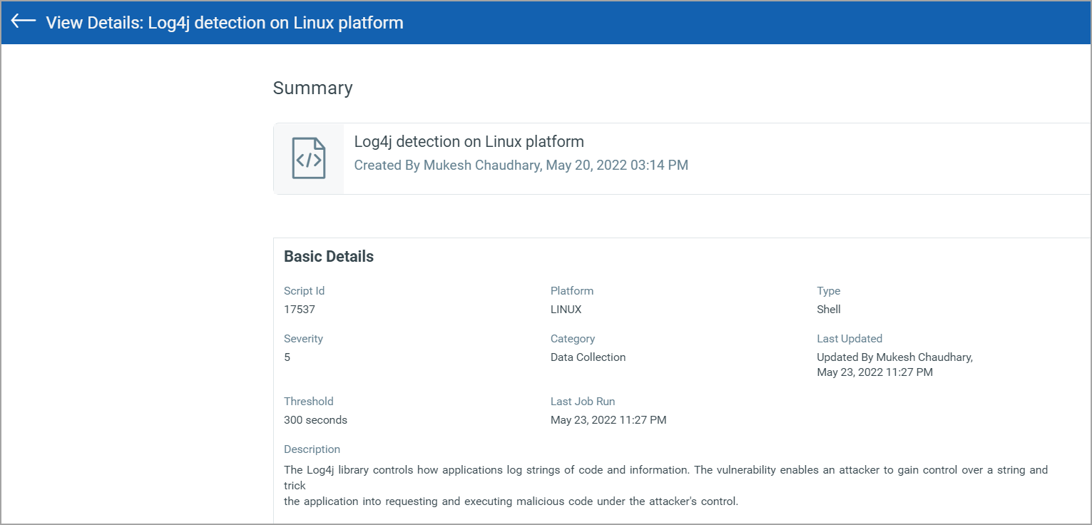Click the Last Updated field label
The height and width of the screenshot is (525, 1092).
pos(849,339)
